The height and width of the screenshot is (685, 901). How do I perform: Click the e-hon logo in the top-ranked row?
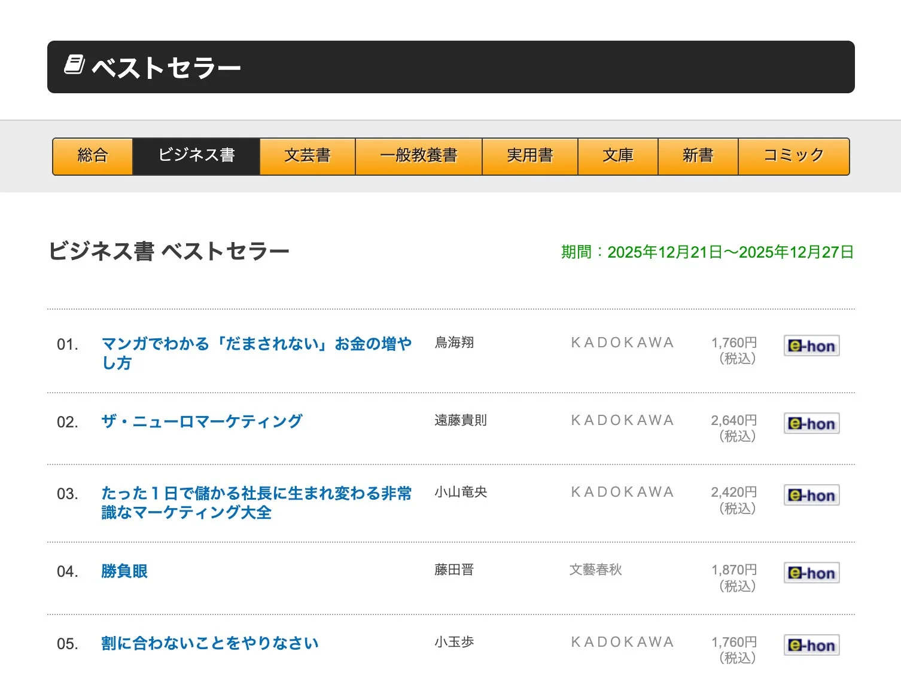pos(811,345)
